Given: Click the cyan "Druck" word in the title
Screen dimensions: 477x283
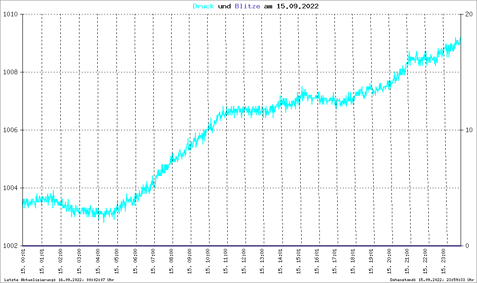Looking at the screenshot, I should [203, 6].
